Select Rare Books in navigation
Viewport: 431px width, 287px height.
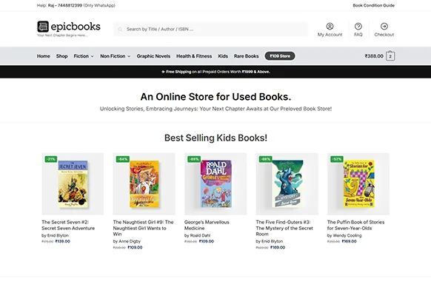(x=247, y=56)
